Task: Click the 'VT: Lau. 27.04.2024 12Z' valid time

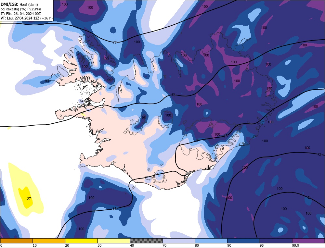Action: 20,18
